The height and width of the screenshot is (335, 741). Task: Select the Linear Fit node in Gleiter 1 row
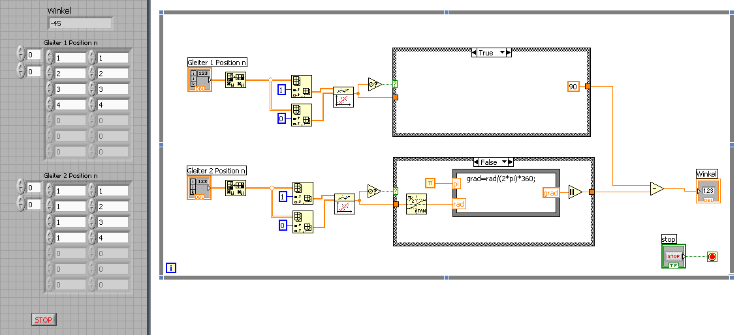343,96
